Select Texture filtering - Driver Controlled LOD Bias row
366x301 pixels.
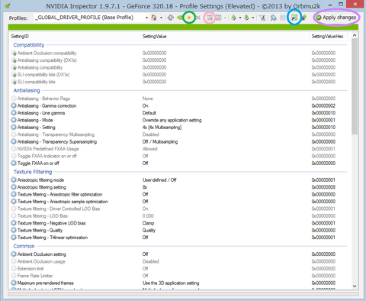pyautogui.click(x=177, y=209)
